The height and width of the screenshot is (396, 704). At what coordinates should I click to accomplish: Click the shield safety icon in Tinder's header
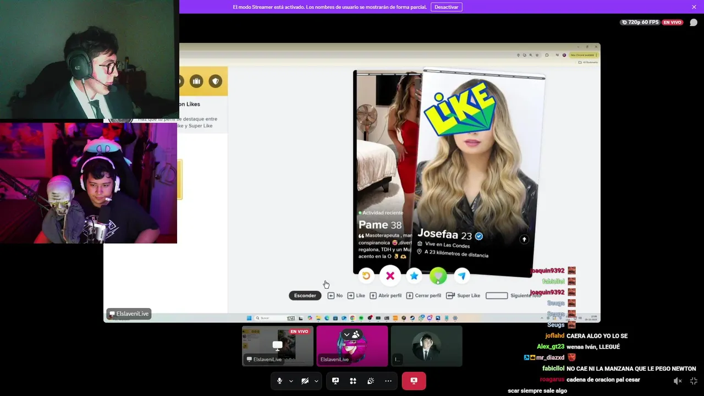coord(216,81)
